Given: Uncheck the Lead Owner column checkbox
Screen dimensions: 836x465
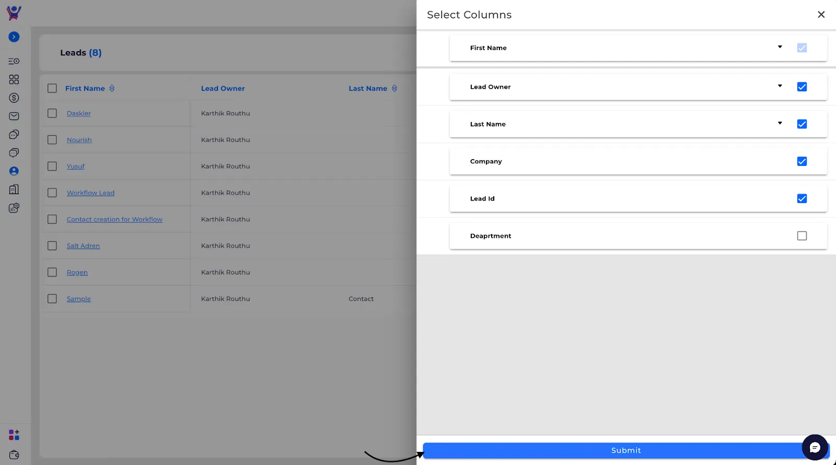Looking at the screenshot, I should [802, 87].
